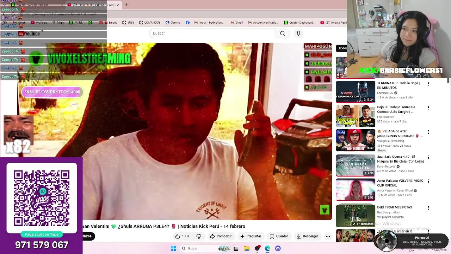Close the active browser tab
This screenshot has width=451, height=254.
pos(118,5)
